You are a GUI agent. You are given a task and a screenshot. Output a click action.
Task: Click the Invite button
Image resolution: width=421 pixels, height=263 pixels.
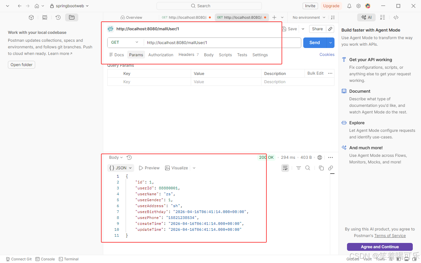click(x=310, y=6)
